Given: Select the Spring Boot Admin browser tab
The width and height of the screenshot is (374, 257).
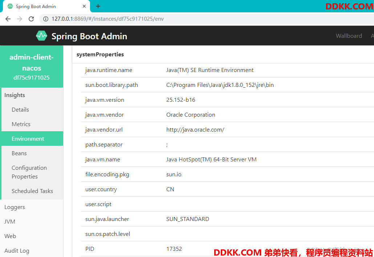Looking at the screenshot, I should click(46, 7).
